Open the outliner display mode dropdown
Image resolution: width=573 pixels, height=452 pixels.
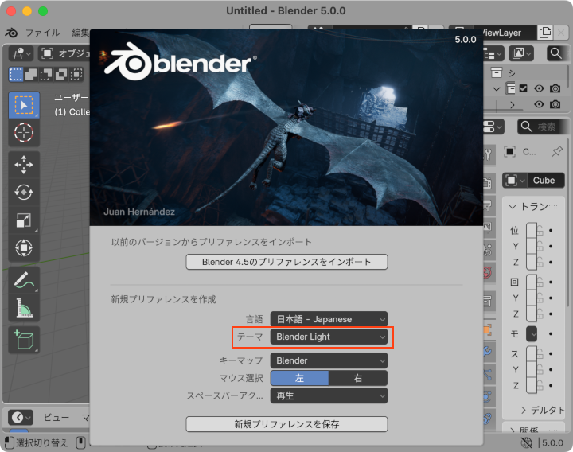pyautogui.click(x=520, y=53)
